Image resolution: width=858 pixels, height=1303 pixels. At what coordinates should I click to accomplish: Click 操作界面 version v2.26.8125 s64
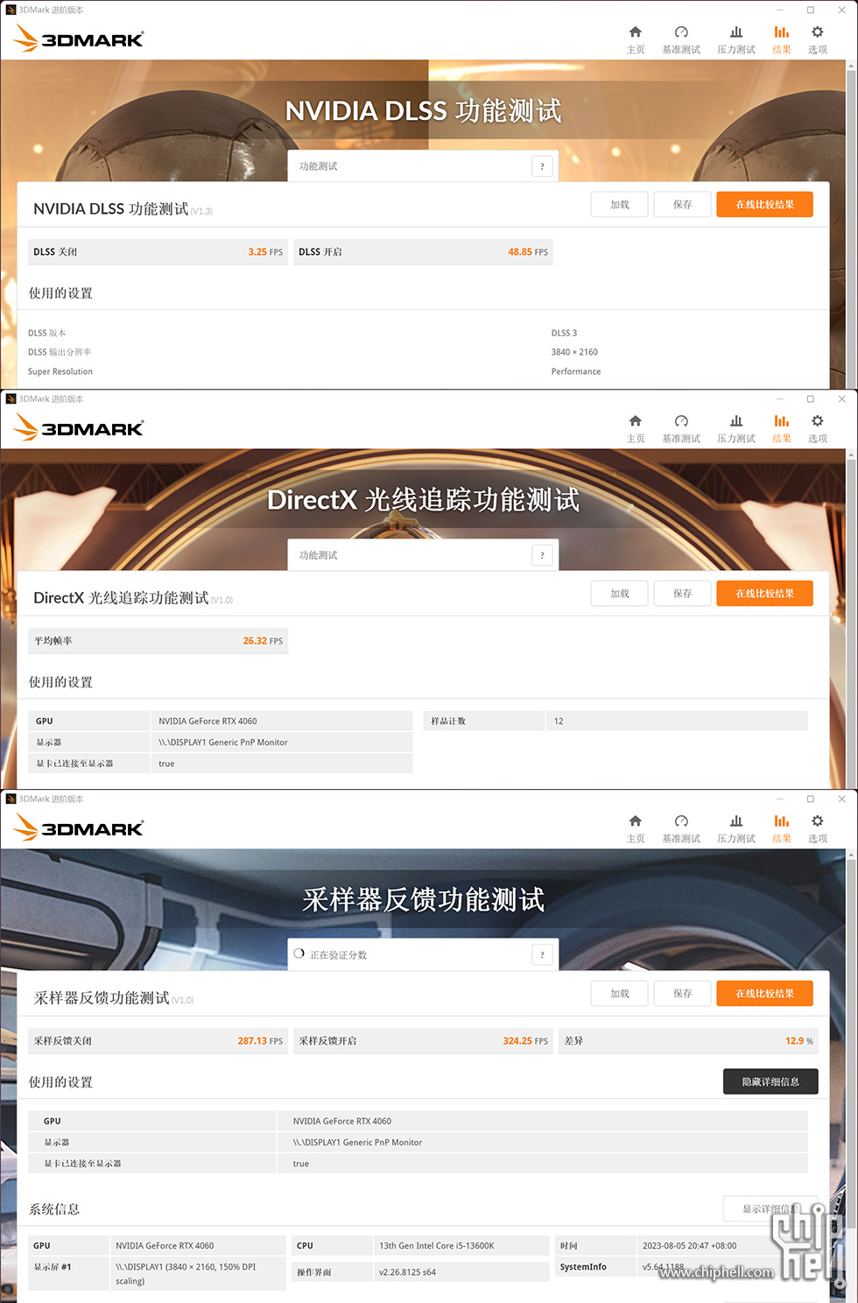461,1272
